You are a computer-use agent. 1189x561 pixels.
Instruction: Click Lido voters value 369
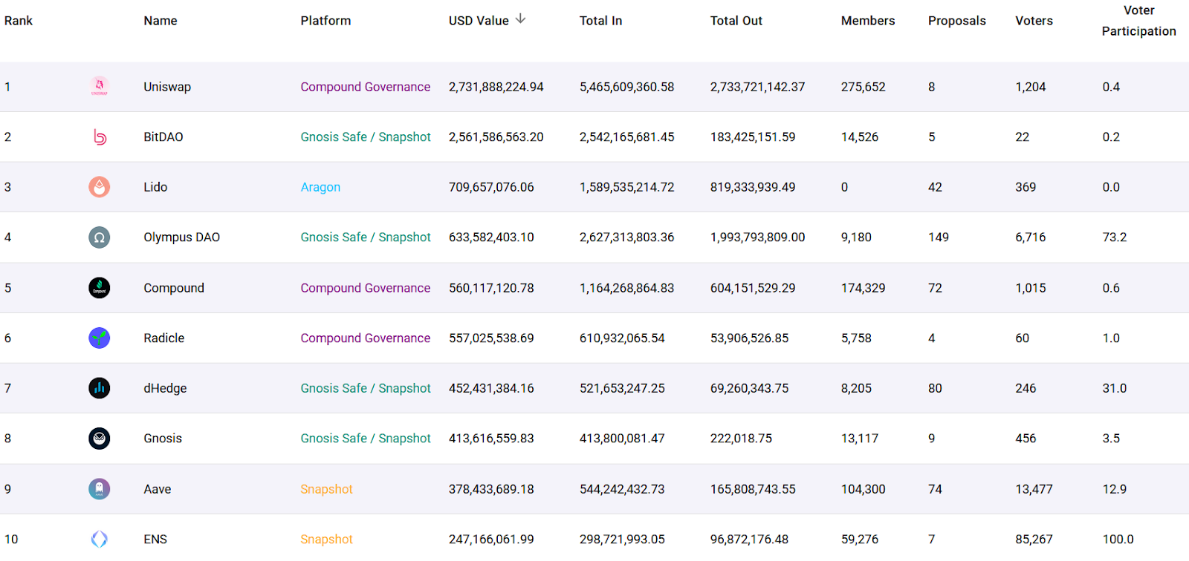pyautogui.click(x=1026, y=187)
